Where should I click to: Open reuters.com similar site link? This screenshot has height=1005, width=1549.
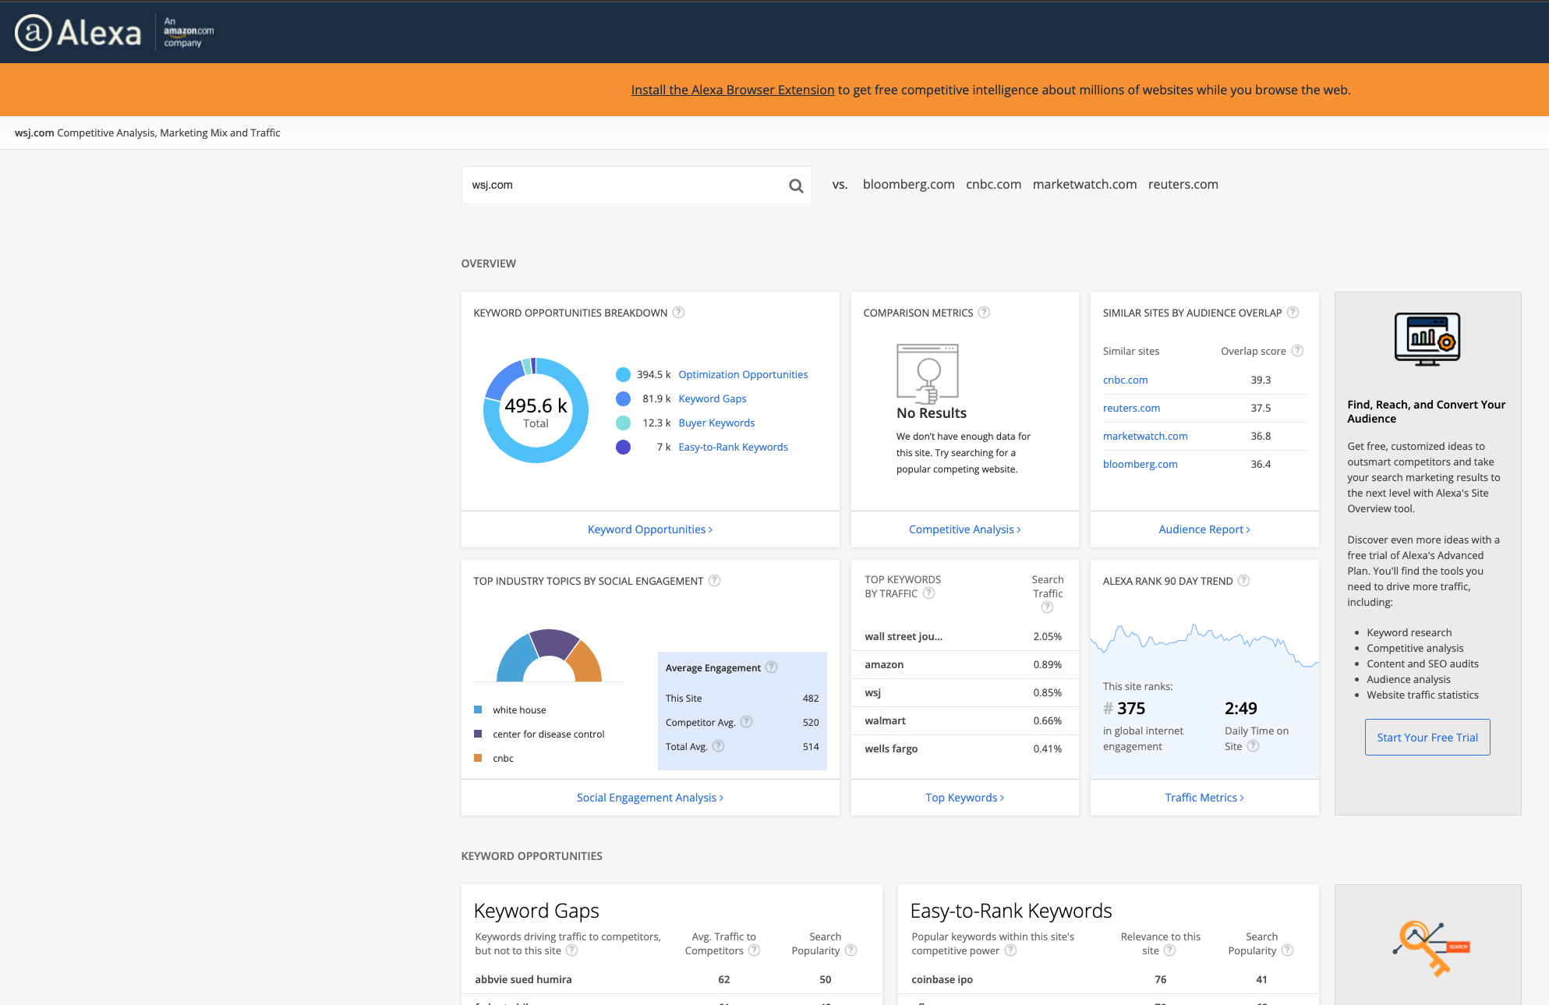[x=1131, y=409]
